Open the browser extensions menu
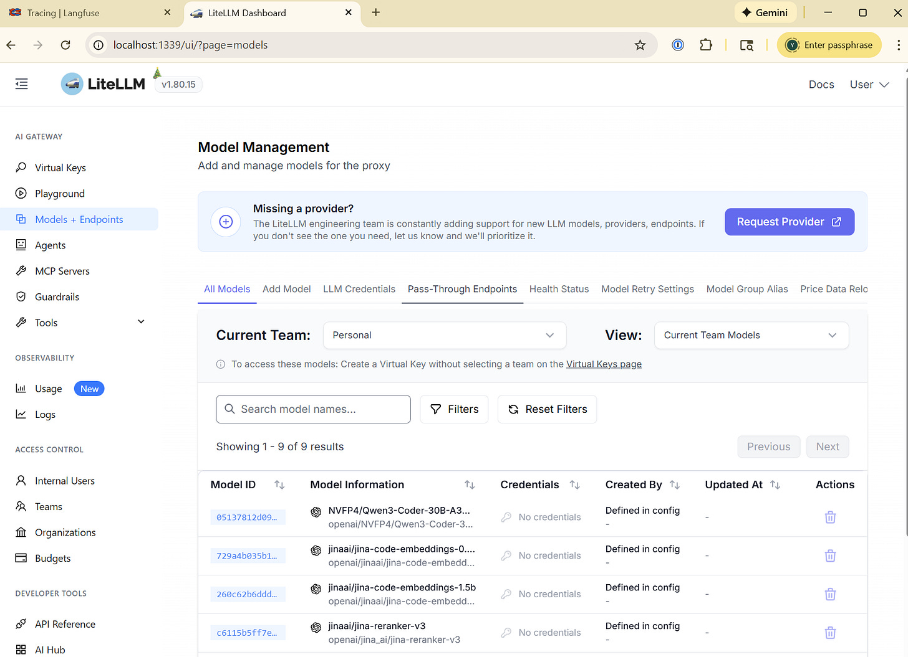This screenshot has height=657, width=908. pyautogui.click(x=705, y=45)
